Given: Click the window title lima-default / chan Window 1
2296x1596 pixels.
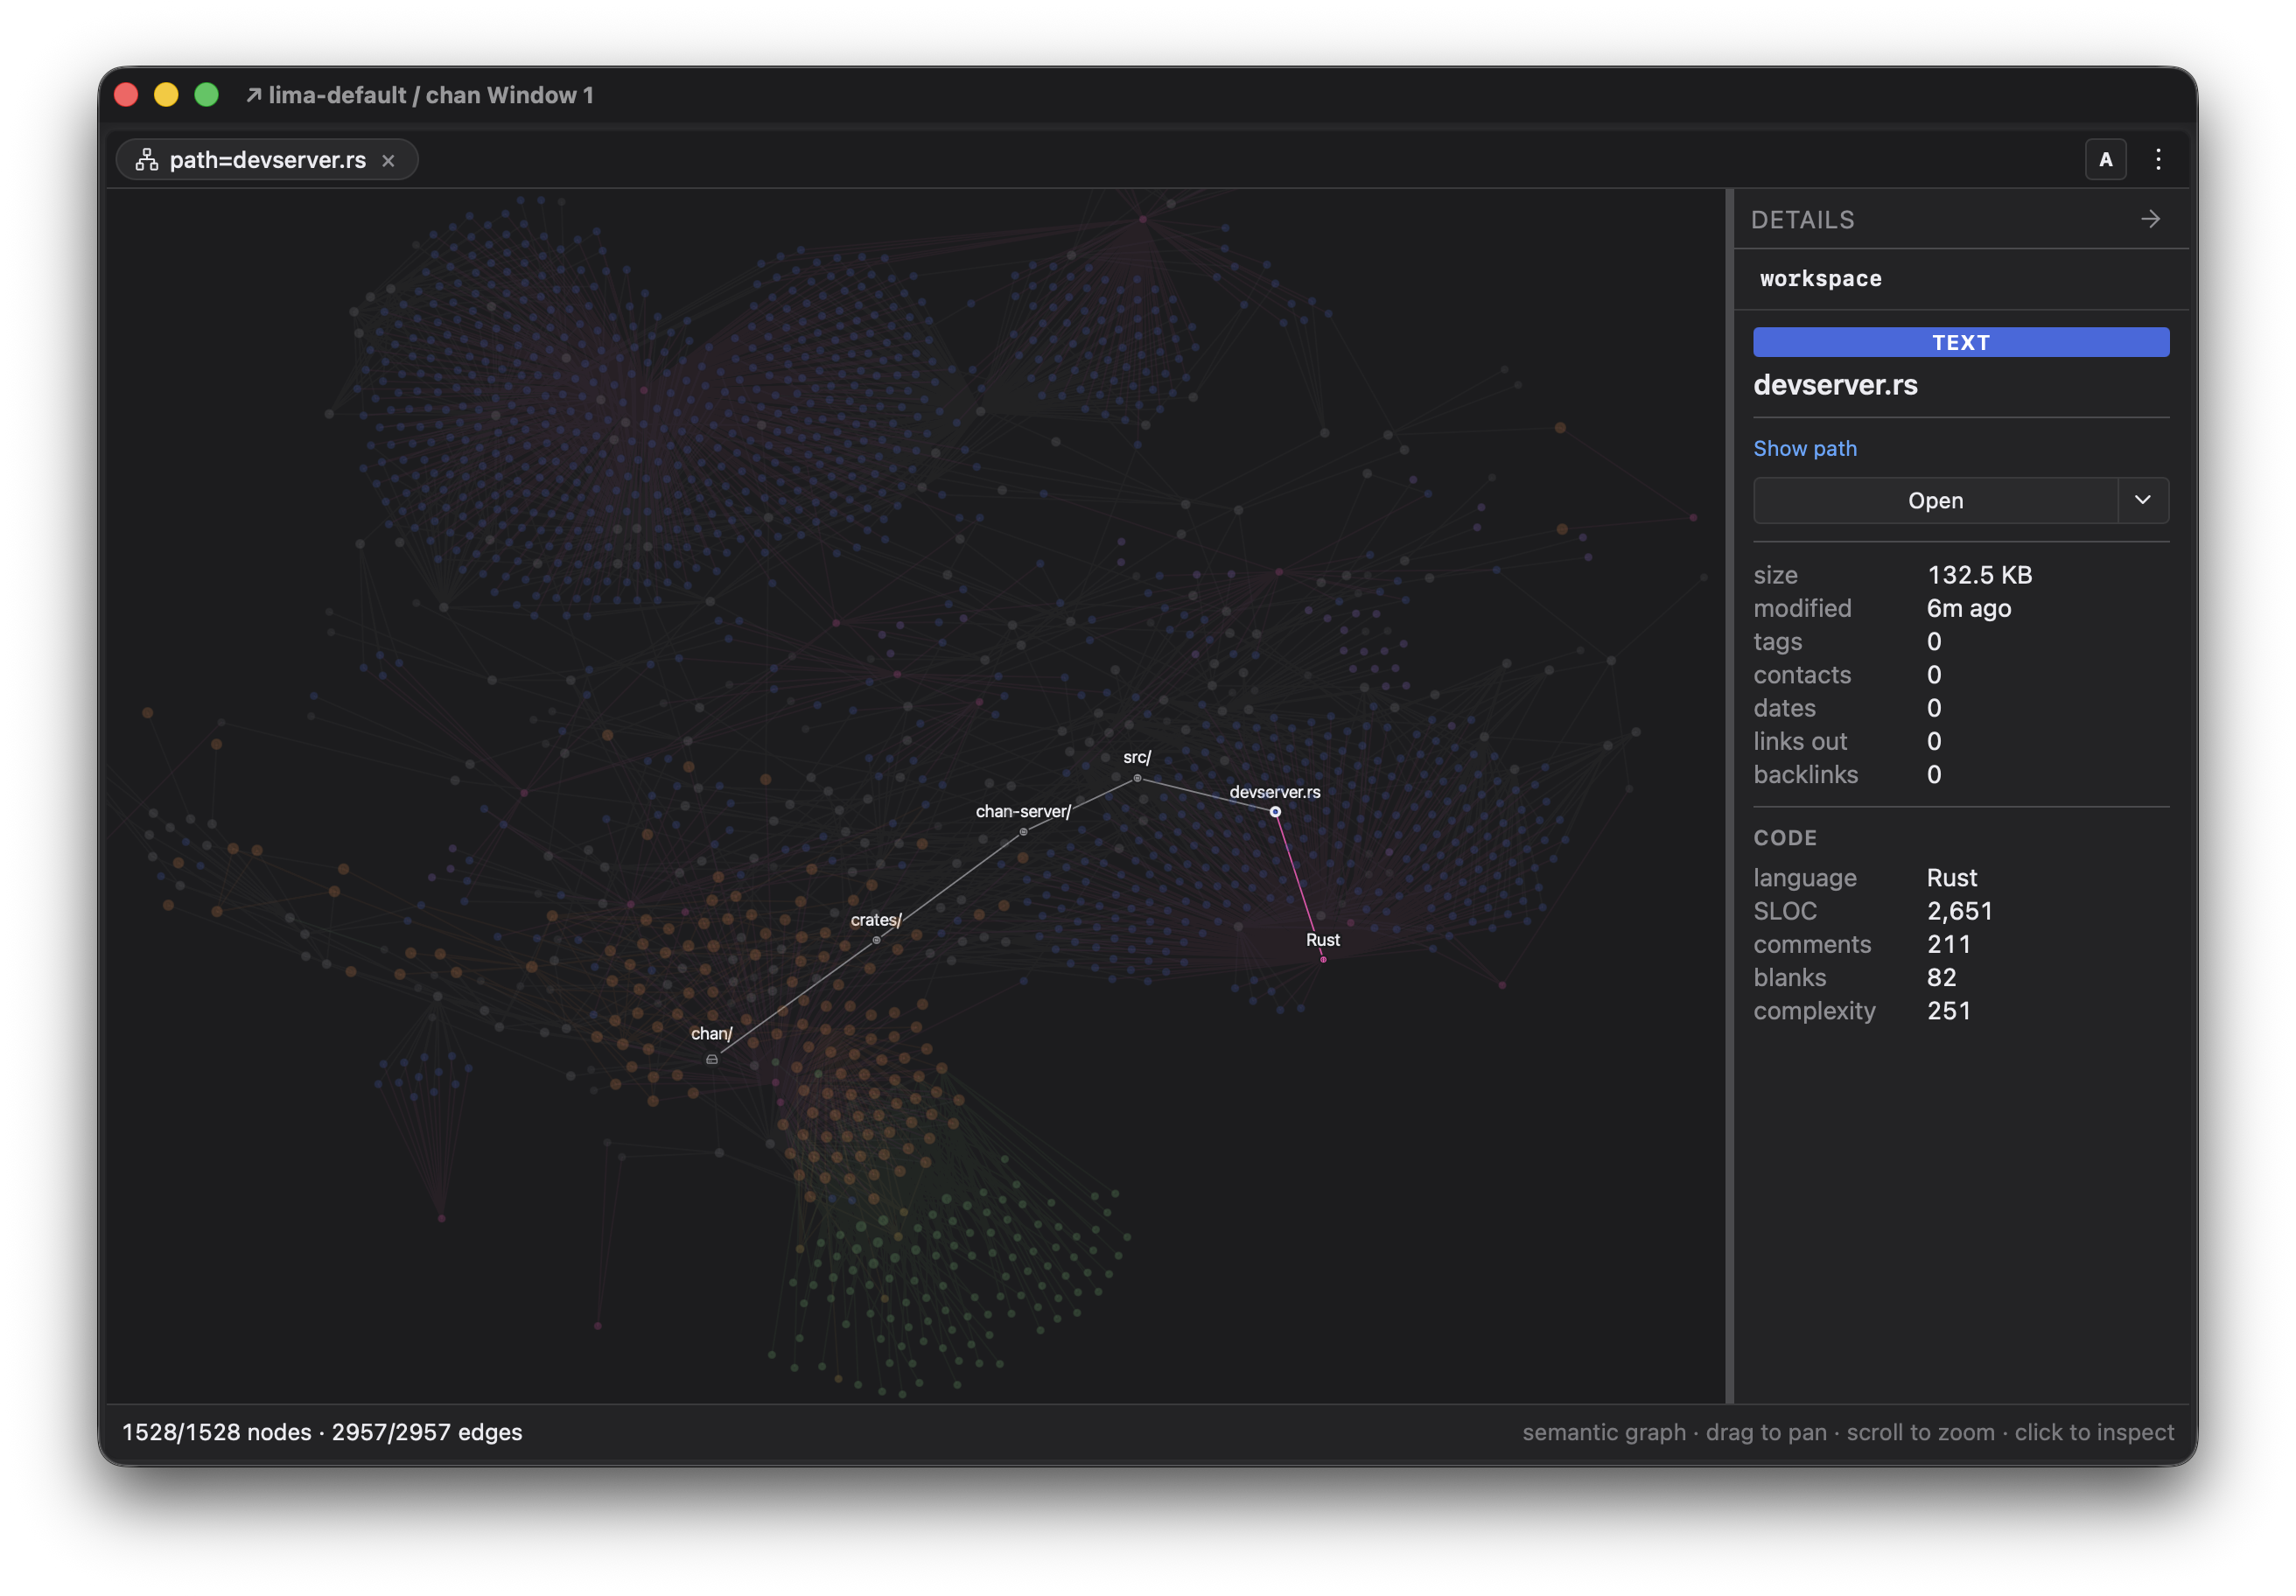Looking at the screenshot, I should coord(431,95).
